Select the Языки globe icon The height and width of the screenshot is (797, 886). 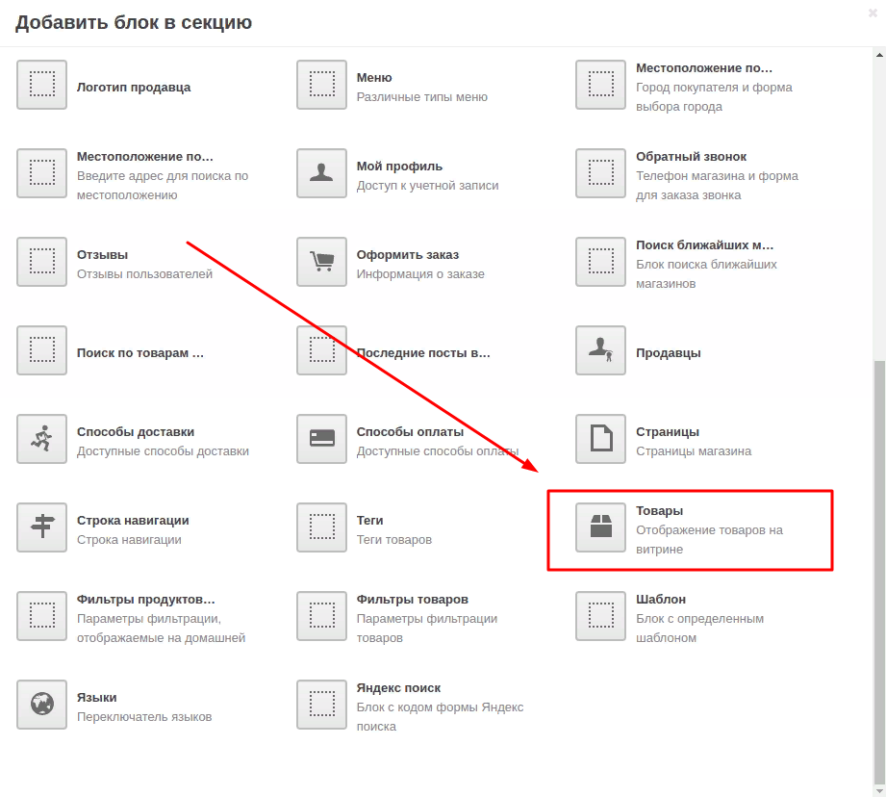pos(41,705)
